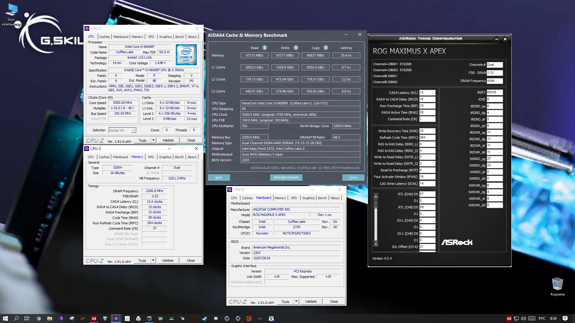Click Memory Latency value 35.4 ns
The width and height of the screenshot is (575, 323).
[x=346, y=55]
